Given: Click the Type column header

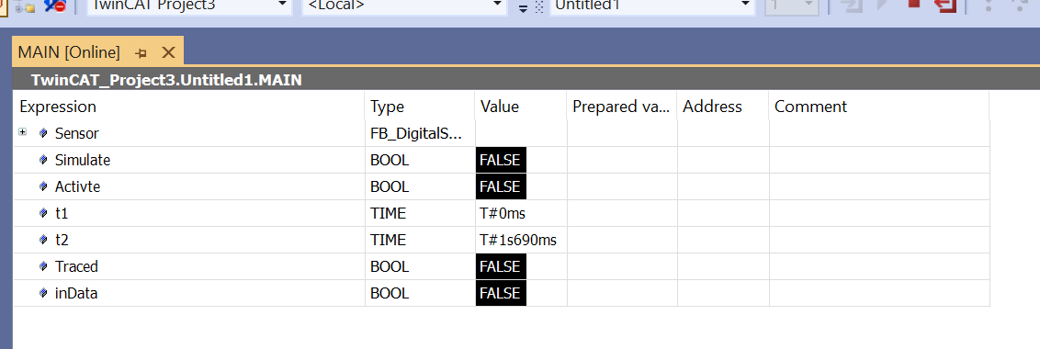Looking at the screenshot, I should click(x=420, y=107).
